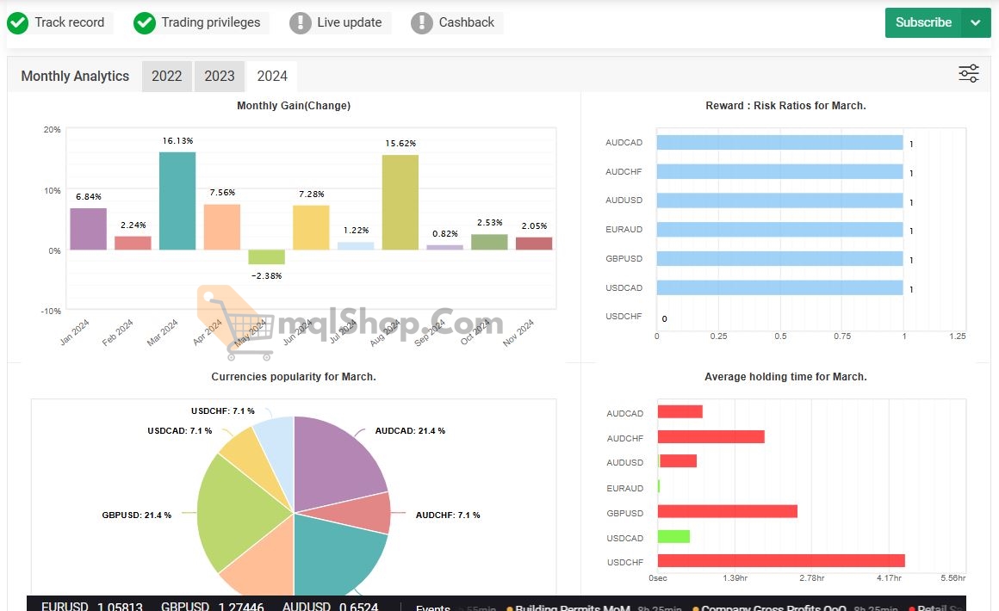Click the green USDCAD holding time bar

coord(673,537)
